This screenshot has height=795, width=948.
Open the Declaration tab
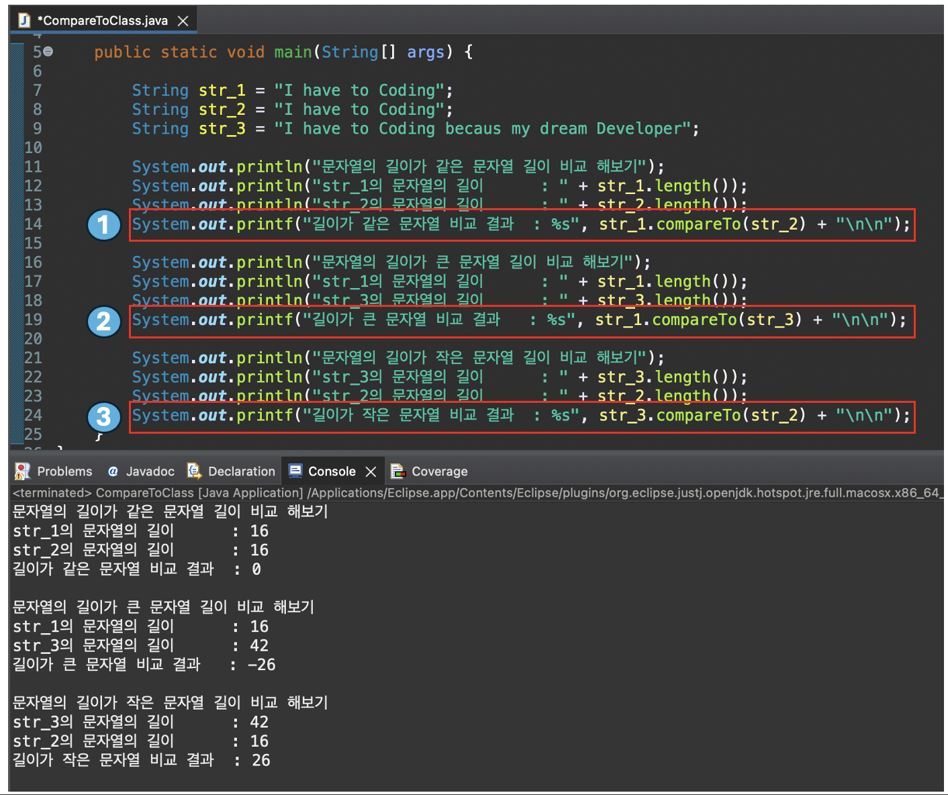(232, 471)
